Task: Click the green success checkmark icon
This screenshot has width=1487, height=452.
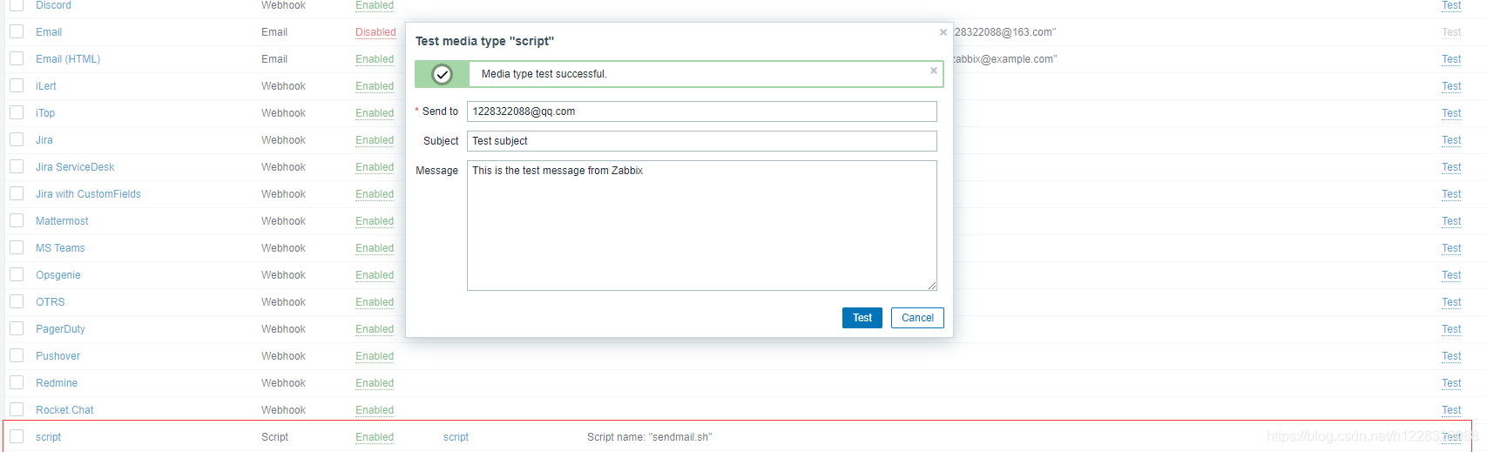Action: [443, 74]
